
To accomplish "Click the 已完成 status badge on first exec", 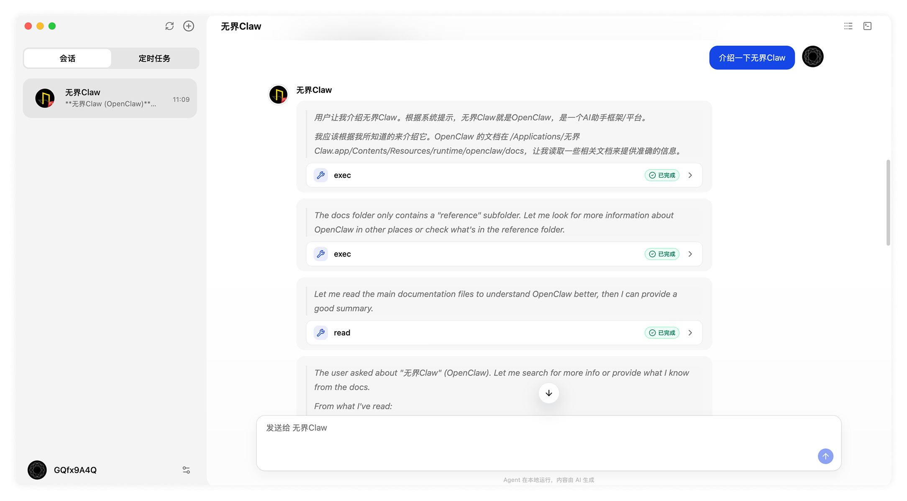I will 662,175.
